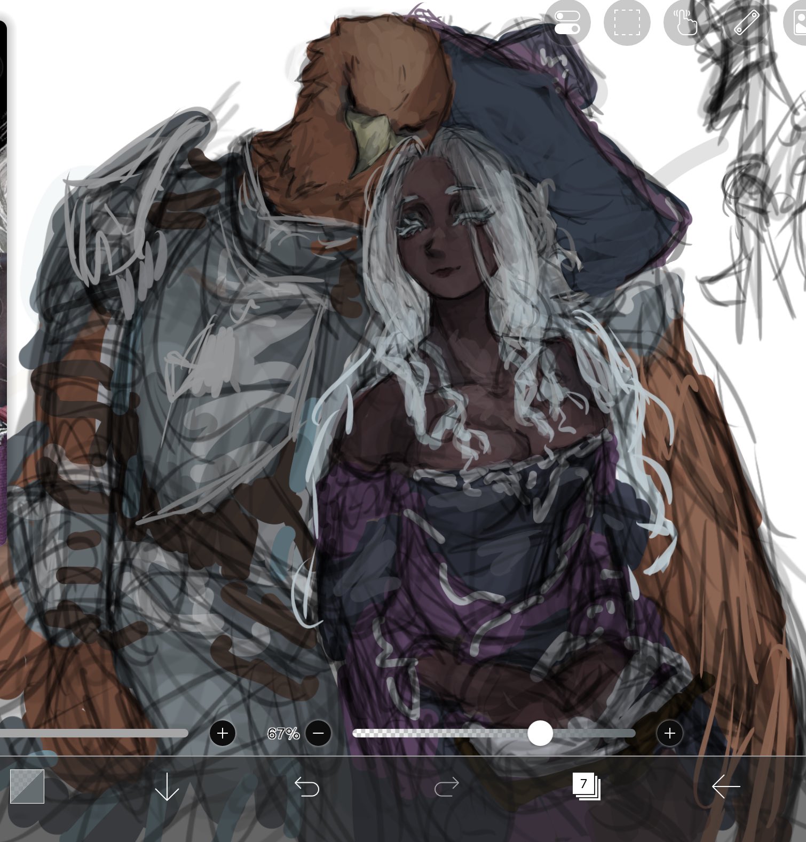The image size is (806, 842).
Task: Decrease opacity with the minus button
Action: point(318,733)
